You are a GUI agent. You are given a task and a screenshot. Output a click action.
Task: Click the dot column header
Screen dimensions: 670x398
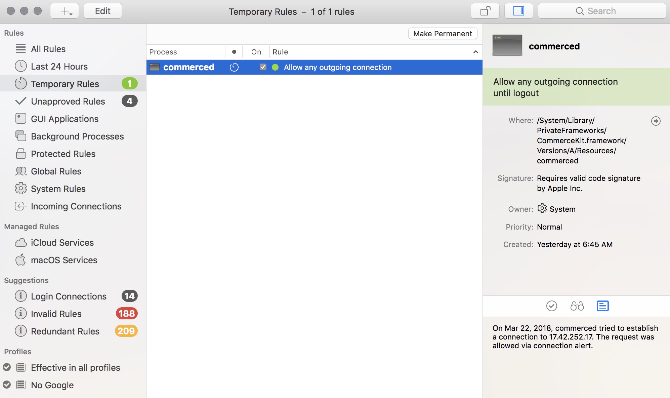[x=234, y=52]
